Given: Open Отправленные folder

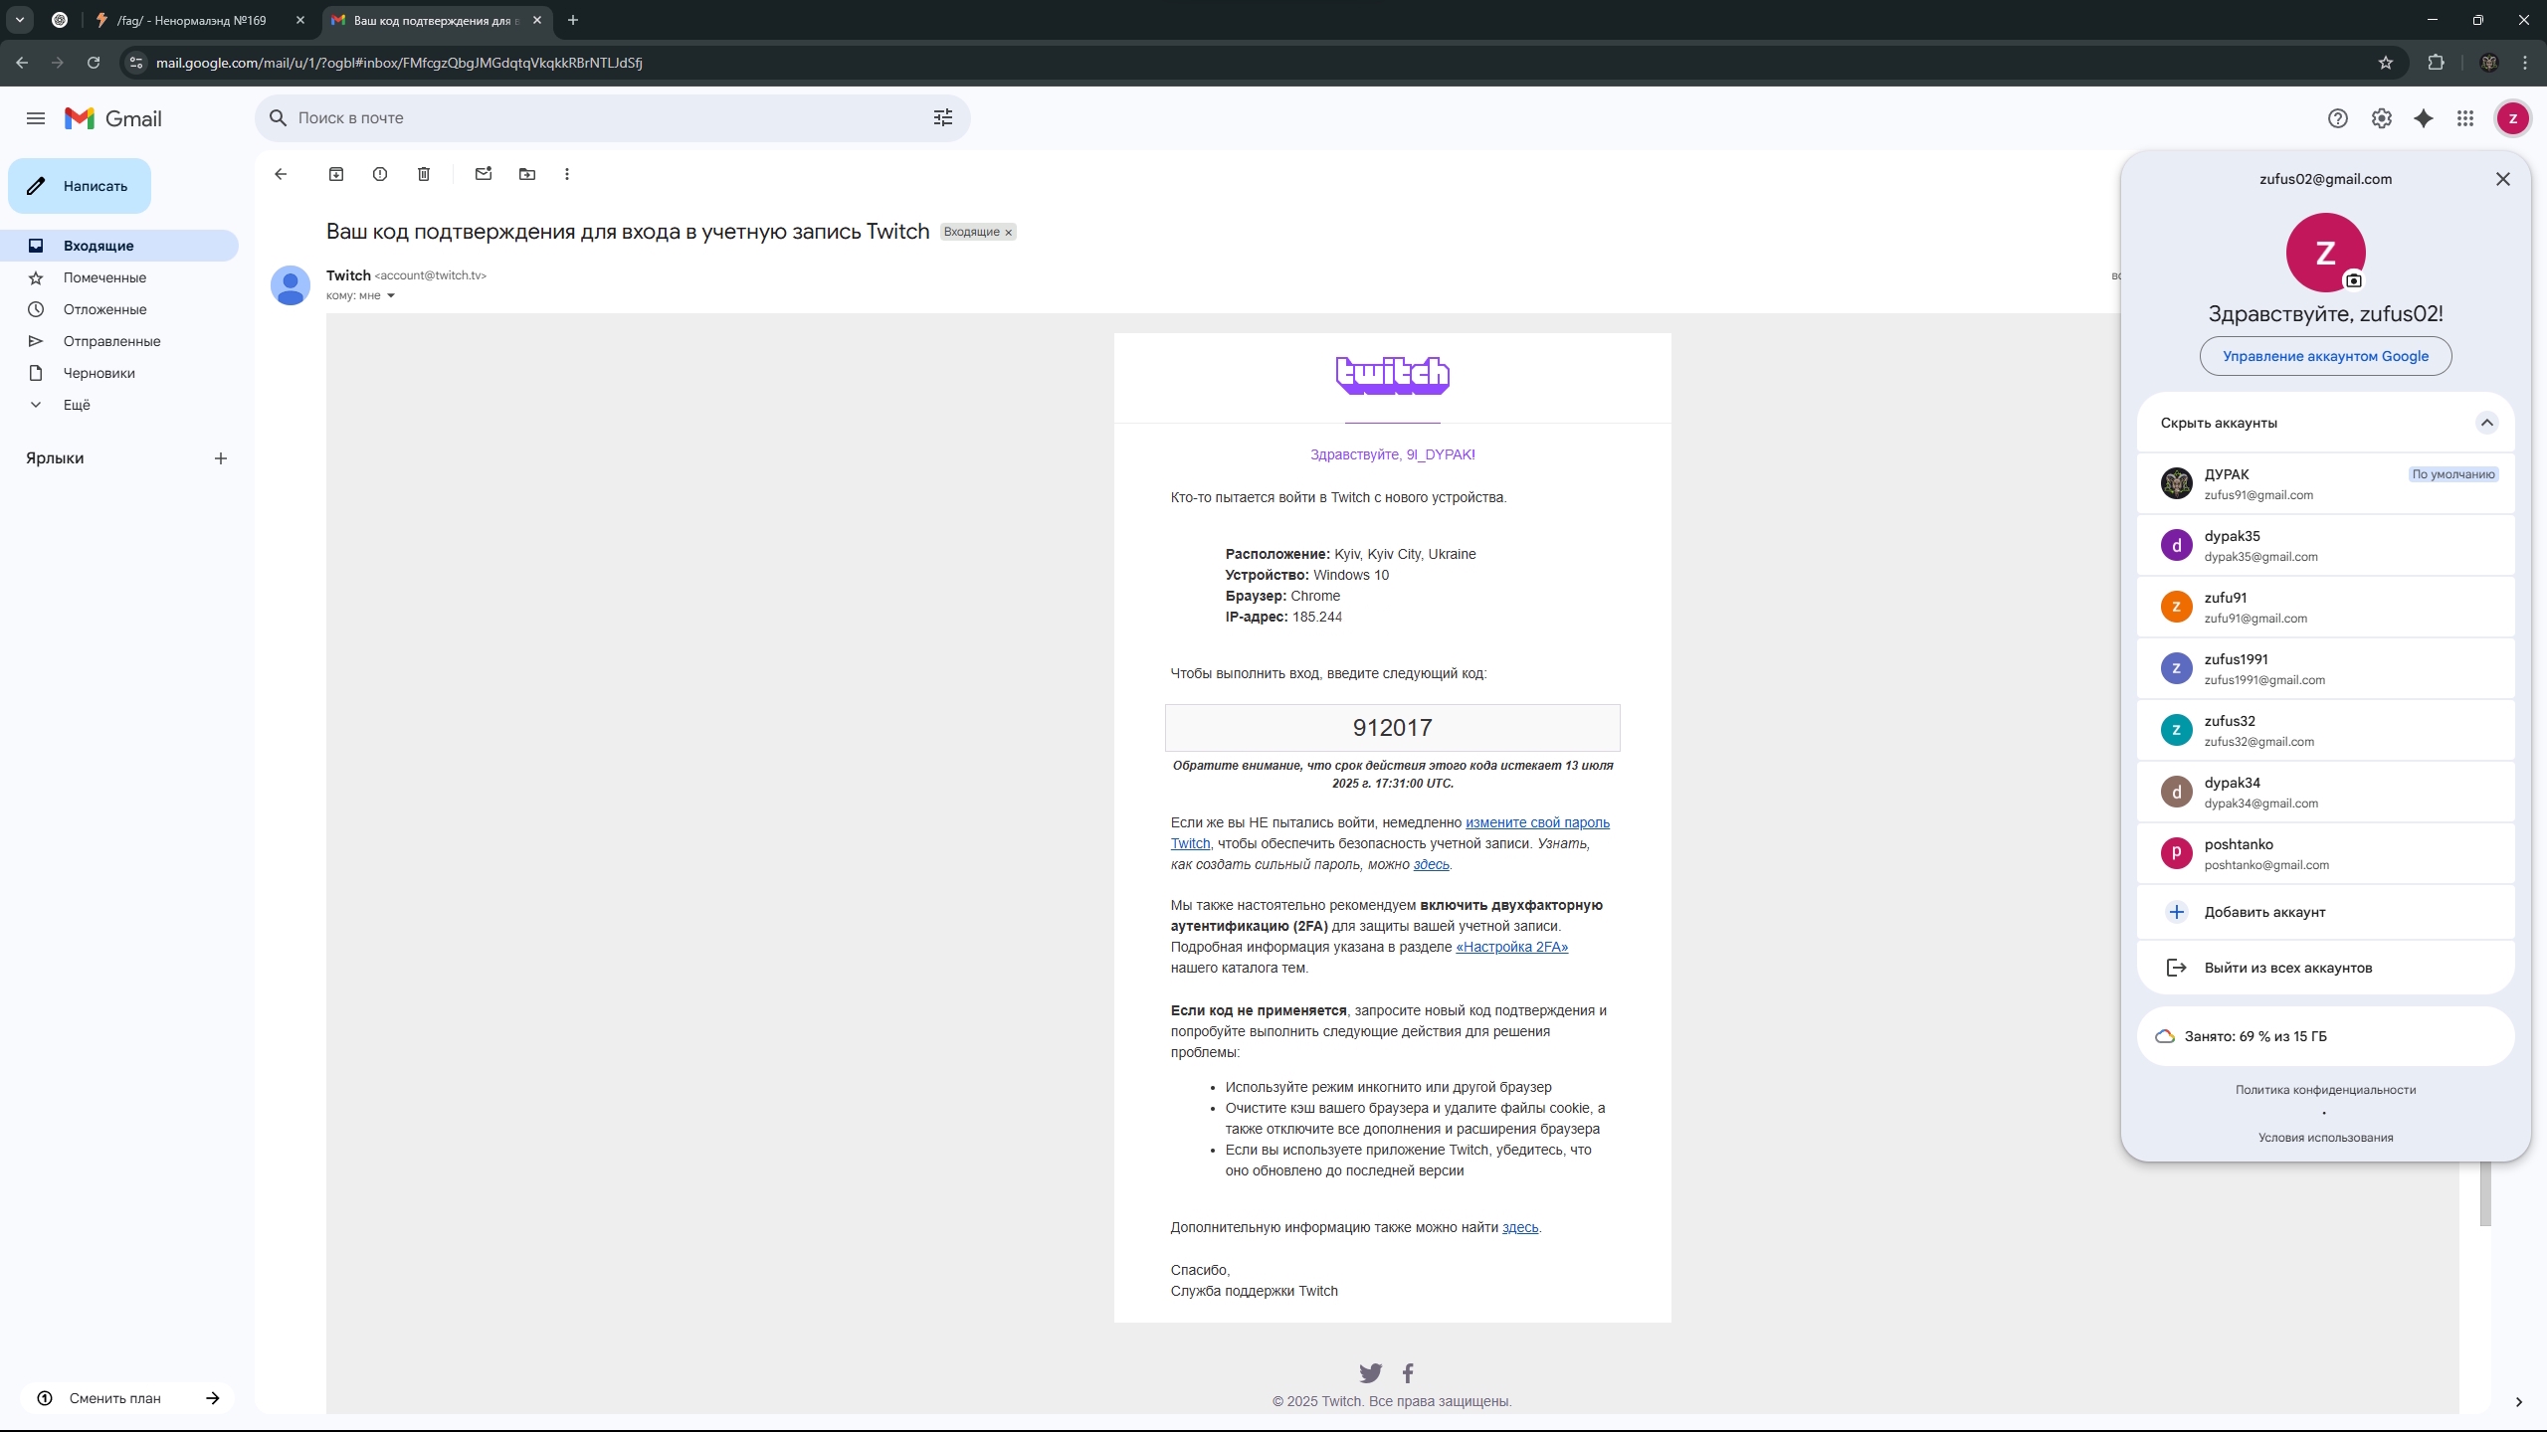Looking at the screenshot, I should point(119,341).
